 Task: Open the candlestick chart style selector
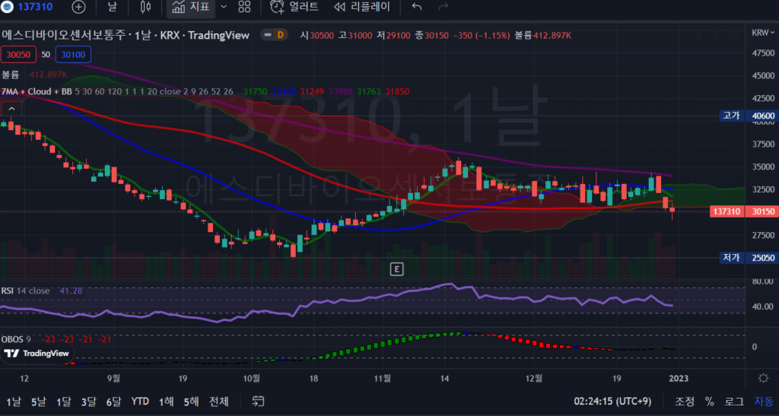click(146, 7)
